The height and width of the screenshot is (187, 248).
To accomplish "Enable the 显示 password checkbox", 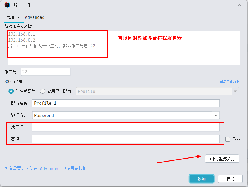I will (227, 139).
